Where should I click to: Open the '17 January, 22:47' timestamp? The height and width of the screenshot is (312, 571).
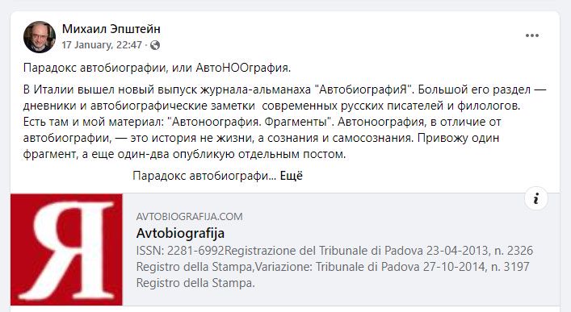tap(102, 44)
